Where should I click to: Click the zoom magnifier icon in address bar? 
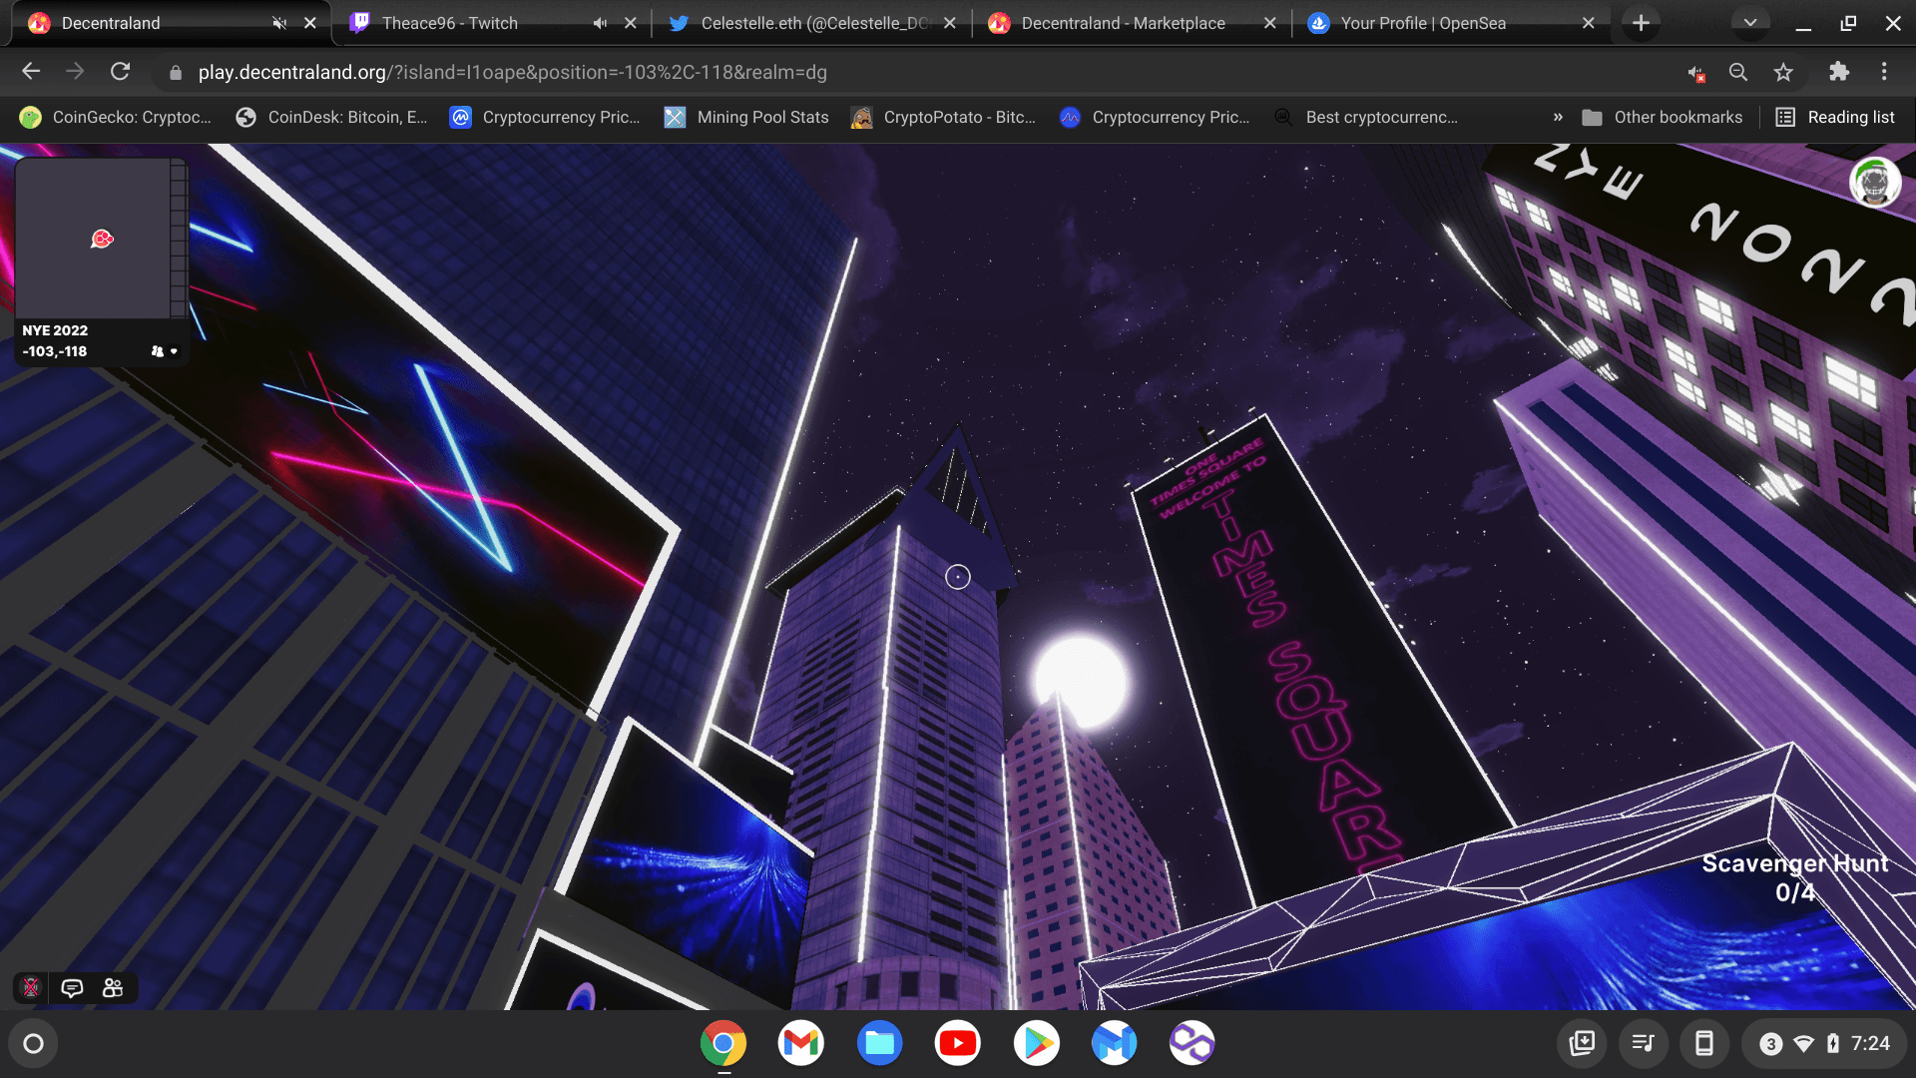1738,72
